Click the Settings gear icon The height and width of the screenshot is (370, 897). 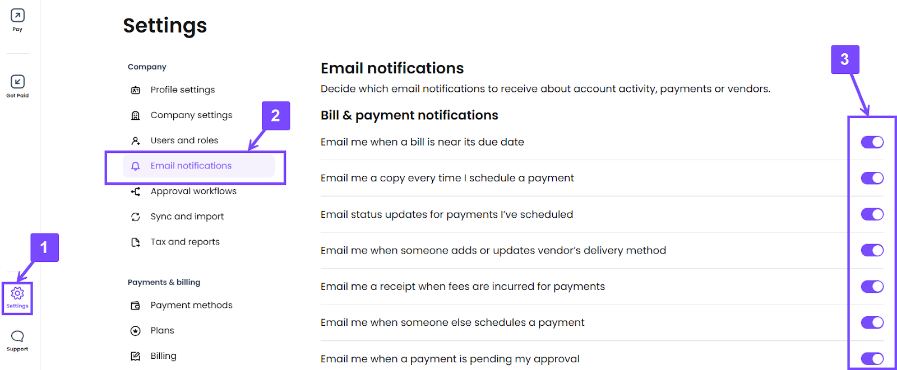(17, 292)
